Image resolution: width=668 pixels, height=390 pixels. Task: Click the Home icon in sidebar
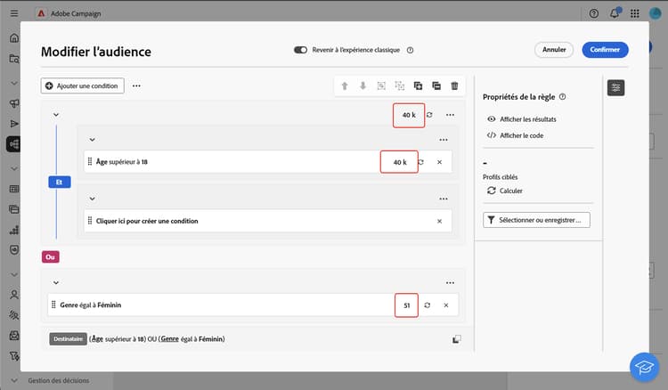[x=14, y=38]
